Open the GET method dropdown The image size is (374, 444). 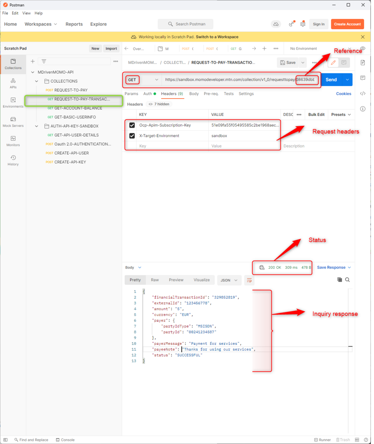click(143, 80)
